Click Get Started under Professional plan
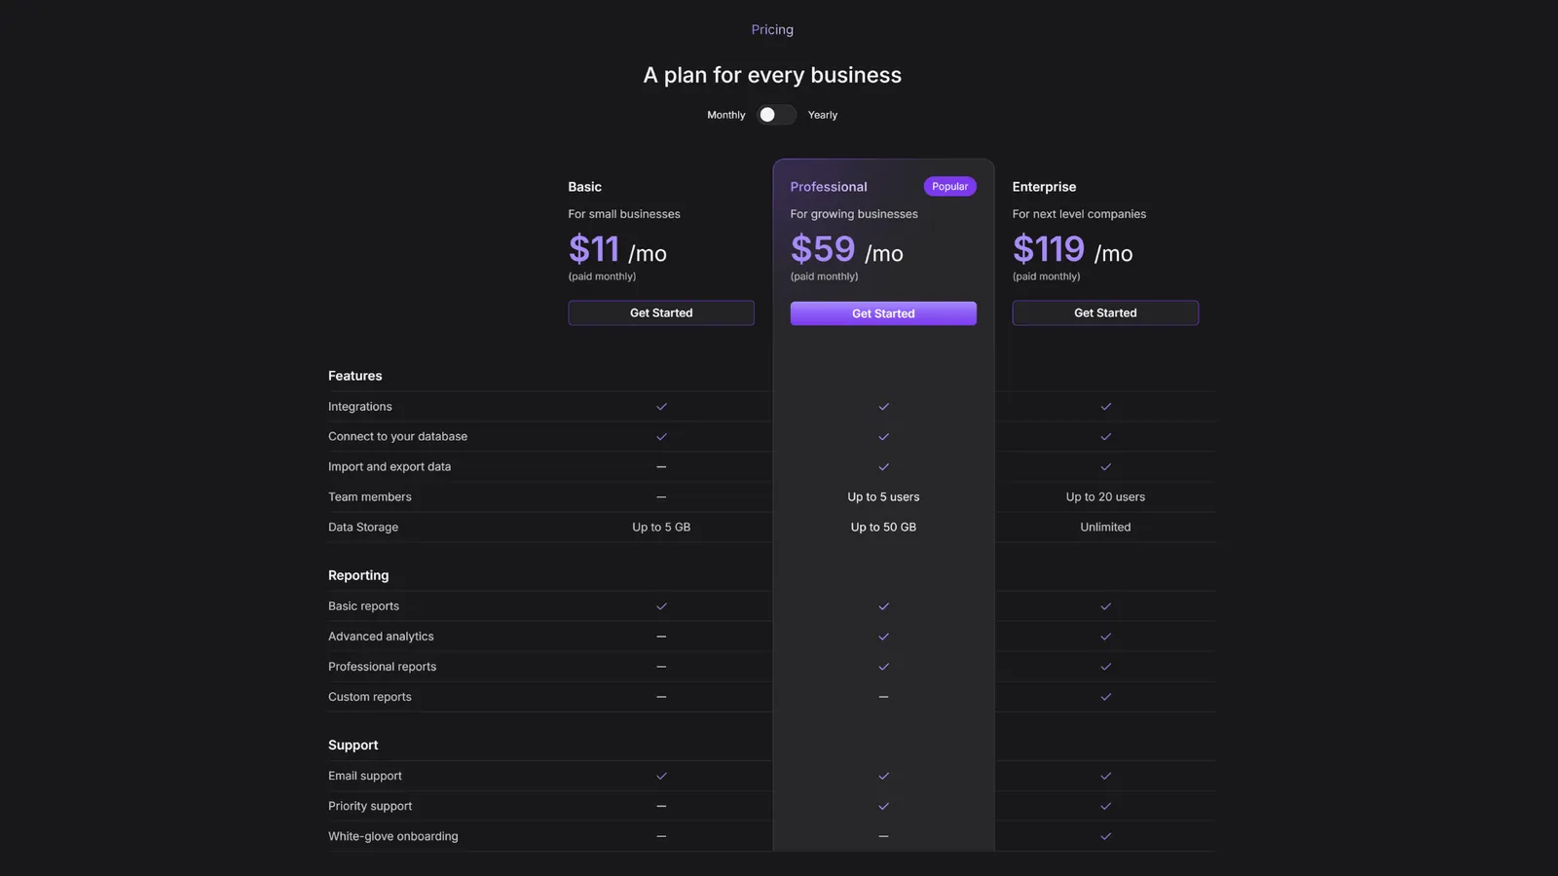Viewport: 1558px width, 876px height. [883, 313]
